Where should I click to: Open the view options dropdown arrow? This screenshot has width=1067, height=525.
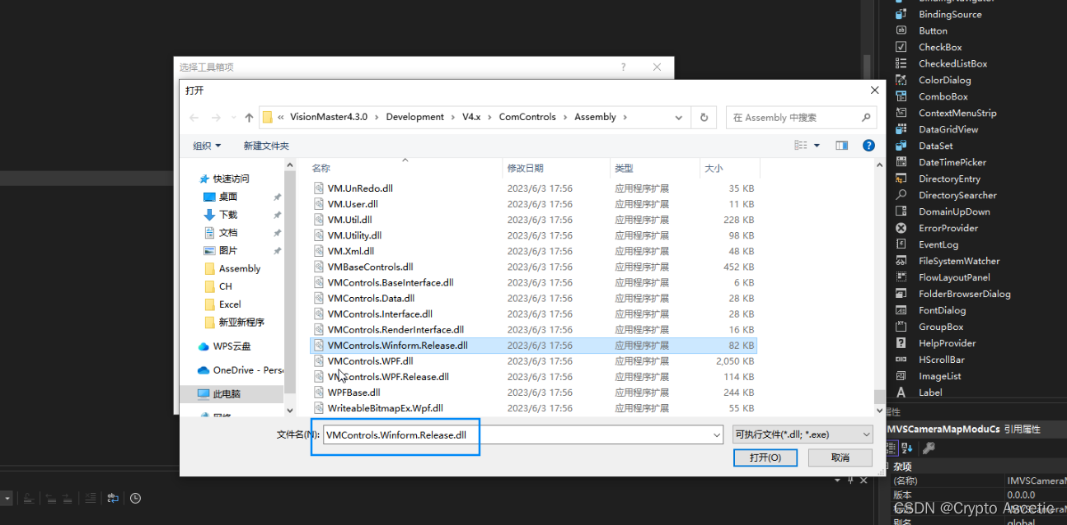[817, 146]
